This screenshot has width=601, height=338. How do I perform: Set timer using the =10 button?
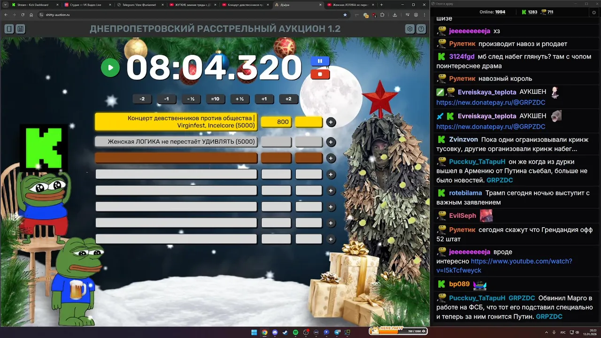[215, 99]
